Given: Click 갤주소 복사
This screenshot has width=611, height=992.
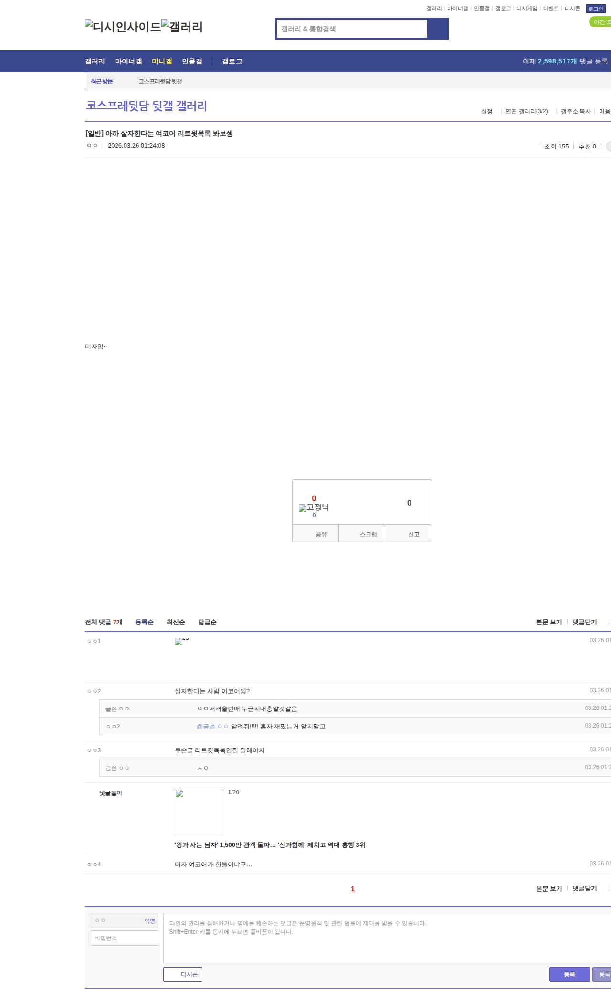Looking at the screenshot, I should (576, 111).
